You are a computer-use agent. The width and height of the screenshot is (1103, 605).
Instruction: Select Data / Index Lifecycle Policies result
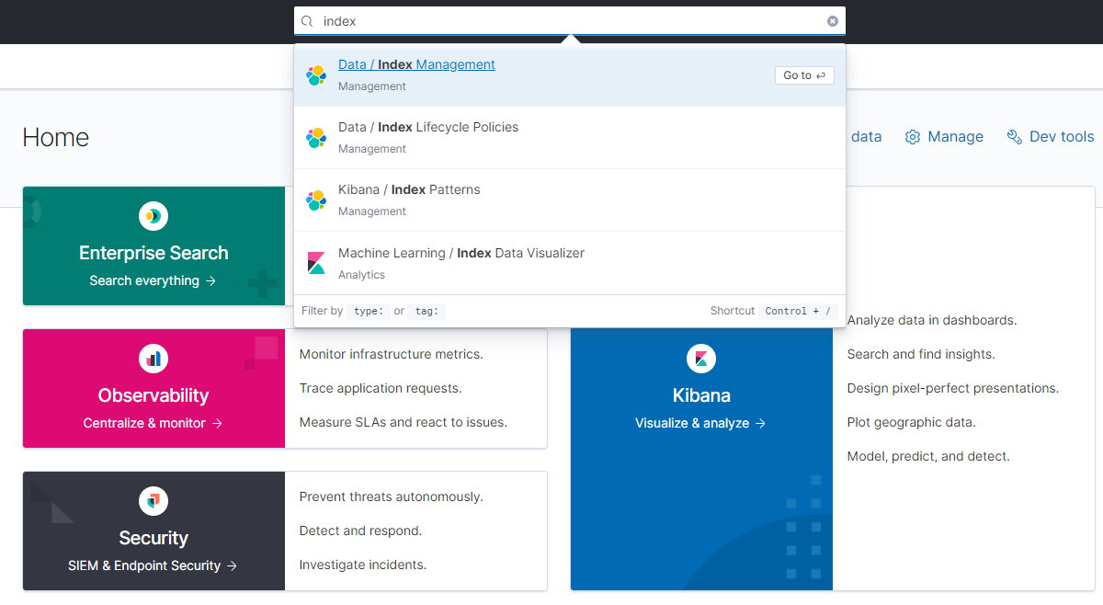pos(570,138)
